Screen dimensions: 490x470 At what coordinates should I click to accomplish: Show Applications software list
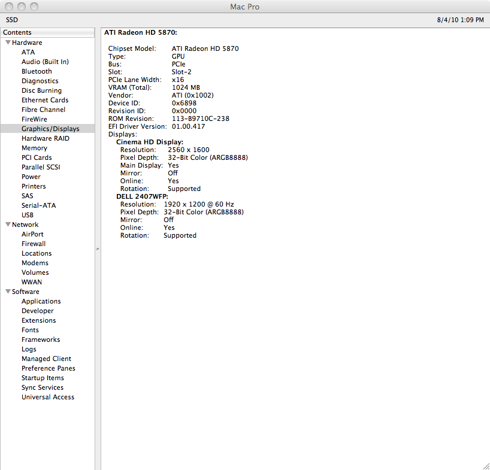click(41, 301)
